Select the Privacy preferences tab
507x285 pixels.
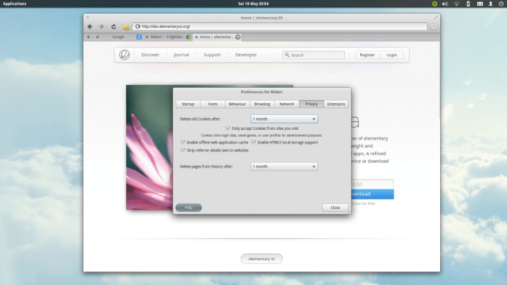[311, 104]
